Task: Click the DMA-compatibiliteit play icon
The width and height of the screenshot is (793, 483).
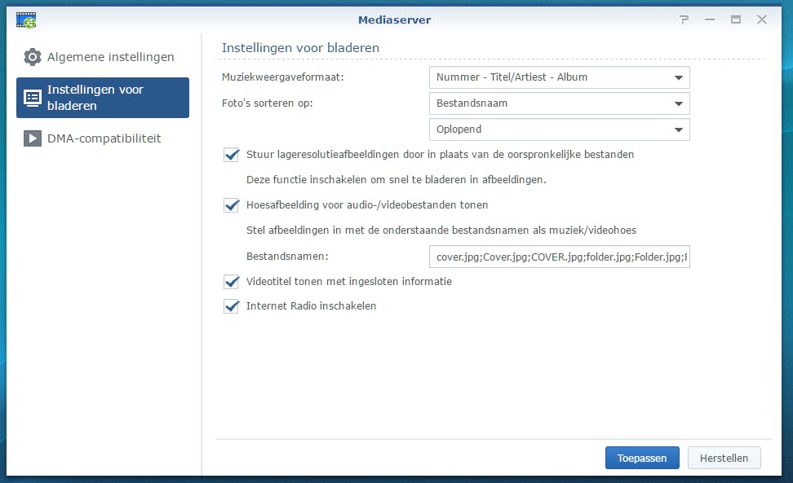Action: [33, 138]
